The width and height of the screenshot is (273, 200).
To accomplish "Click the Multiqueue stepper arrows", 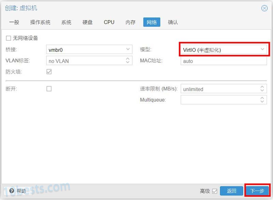I will coord(262,100).
